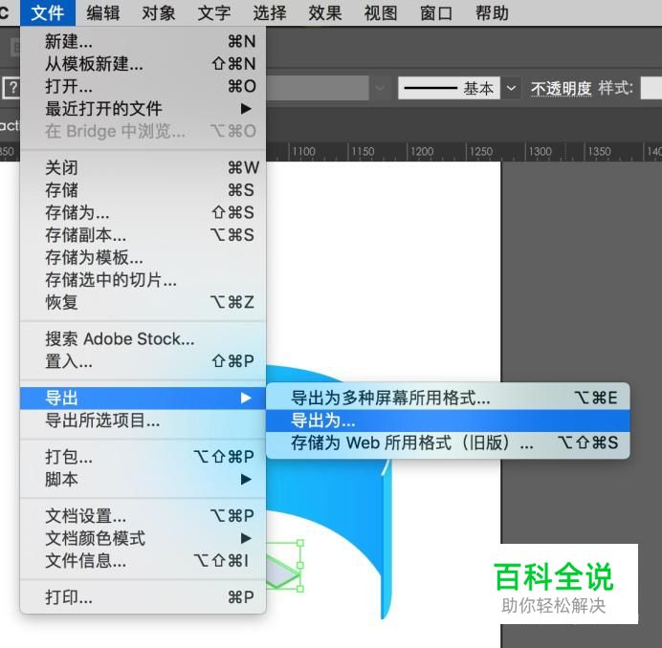Choose 打开... menu entry

point(143,86)
